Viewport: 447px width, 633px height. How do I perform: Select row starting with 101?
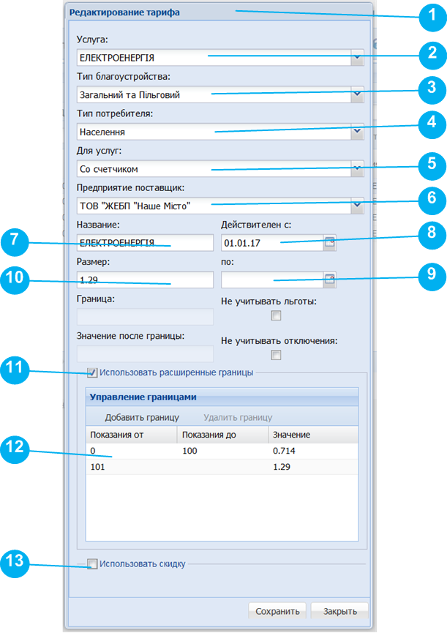[222, 467]
